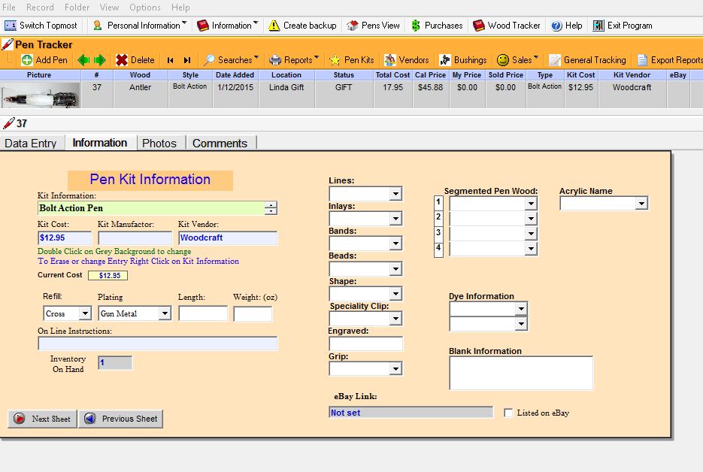The width and height of the screenshot is (703, 472).
Task: Go to next pen with green right arrow
Action: [x=99, y=60]
